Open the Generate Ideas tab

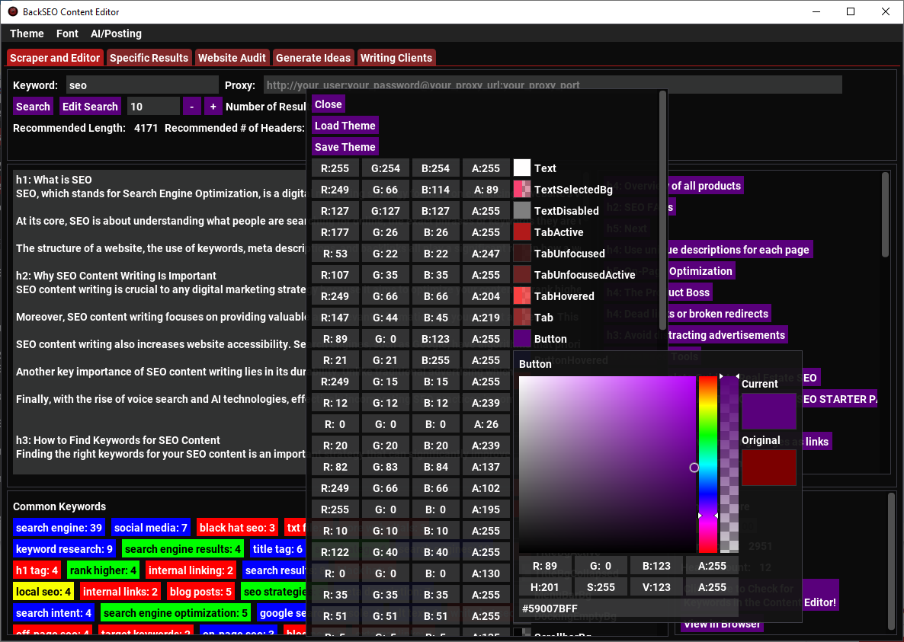click(313, 57)
